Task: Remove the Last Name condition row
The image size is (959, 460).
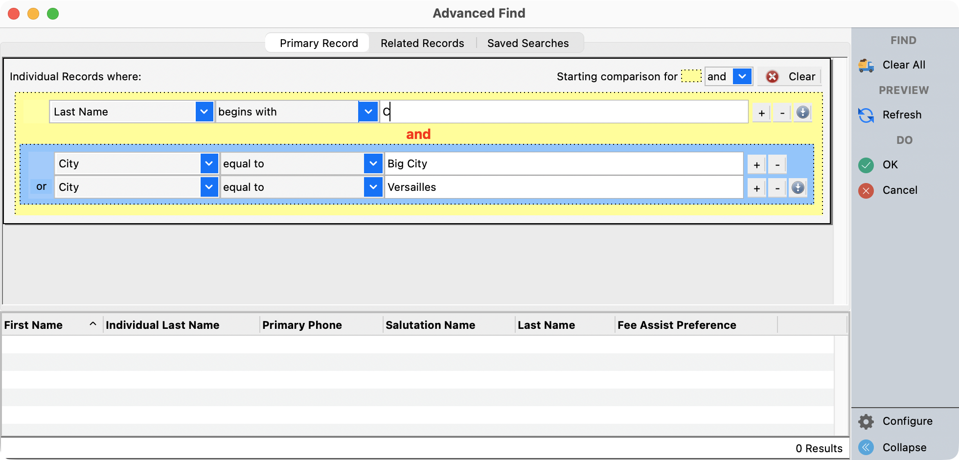Action: coord(782,113)
